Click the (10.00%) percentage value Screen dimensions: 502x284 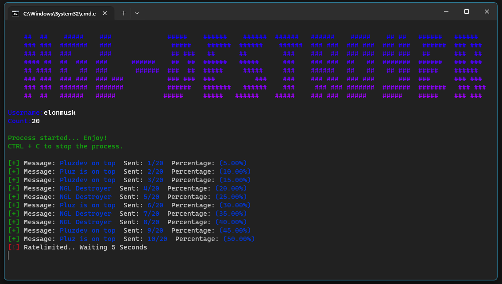pos(235,171)
